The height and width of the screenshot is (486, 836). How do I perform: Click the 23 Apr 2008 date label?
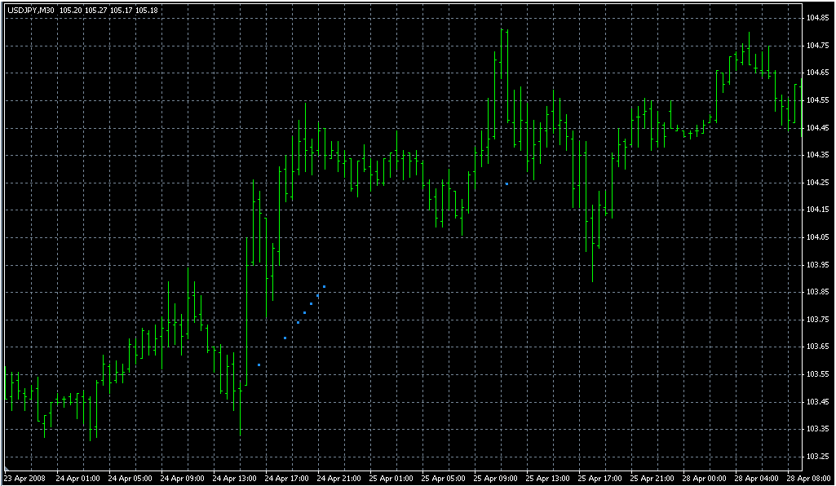(x=24, y=478)
